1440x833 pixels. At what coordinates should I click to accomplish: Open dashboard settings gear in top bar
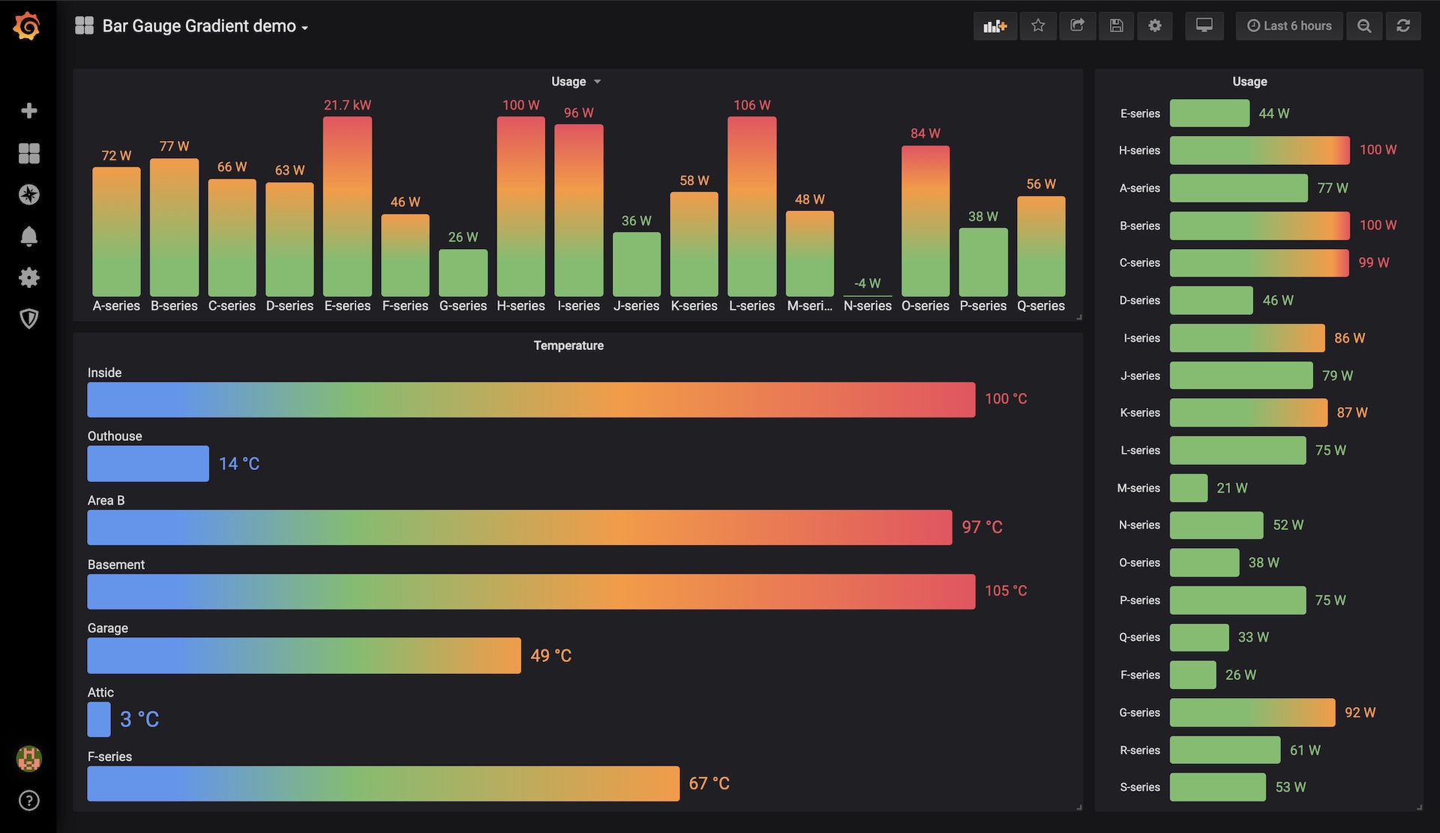pyautogui.click(x=1155, y=26)
